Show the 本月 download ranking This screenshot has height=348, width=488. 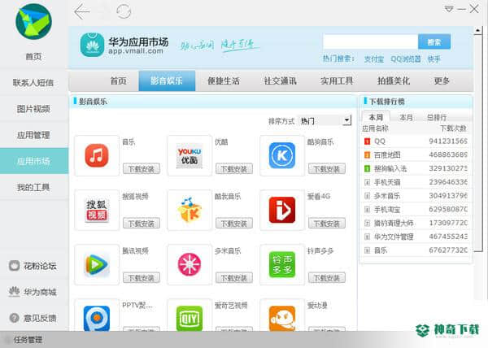pyautogui.click(x=406, y=117)
